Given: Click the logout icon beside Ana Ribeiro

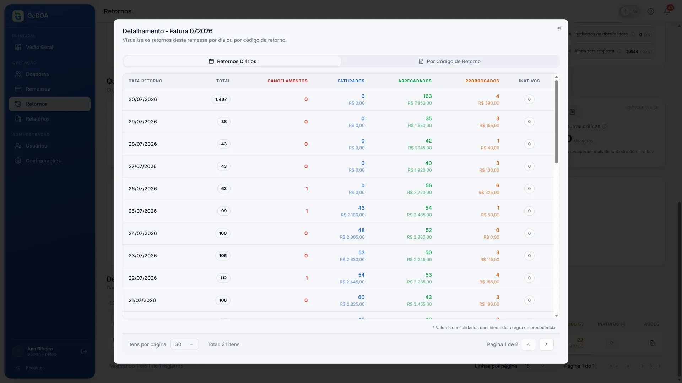Looking at the screenshot, I should 84,351.
